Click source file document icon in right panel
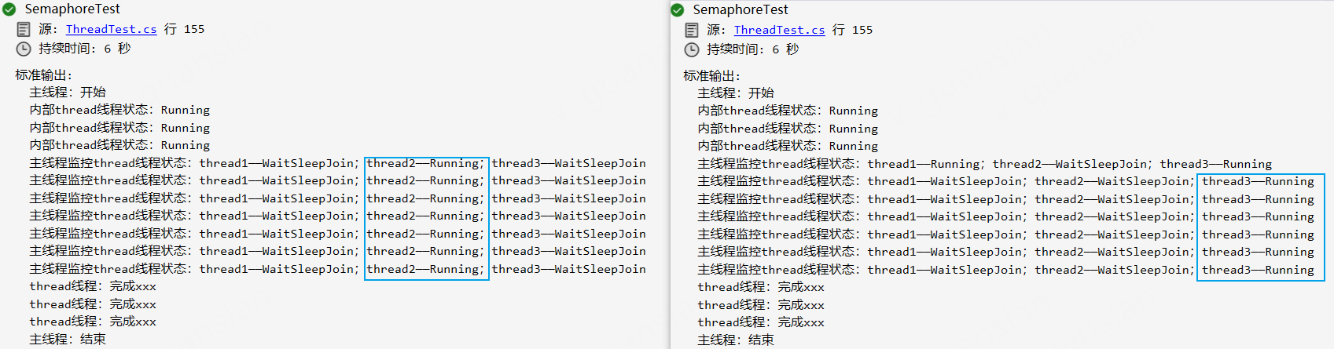This screenshot has height=349, width=1334. point(692,30)
